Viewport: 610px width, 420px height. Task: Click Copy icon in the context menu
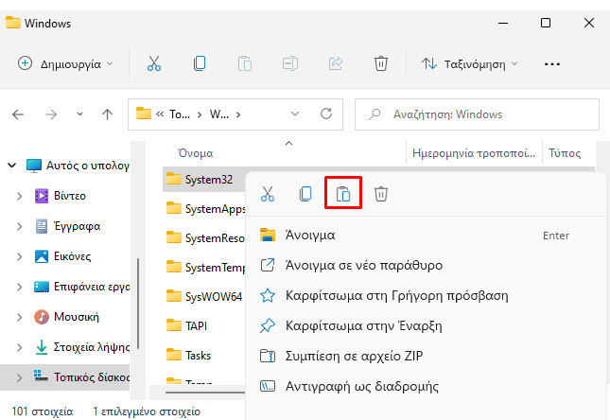[x=305, y=194]
